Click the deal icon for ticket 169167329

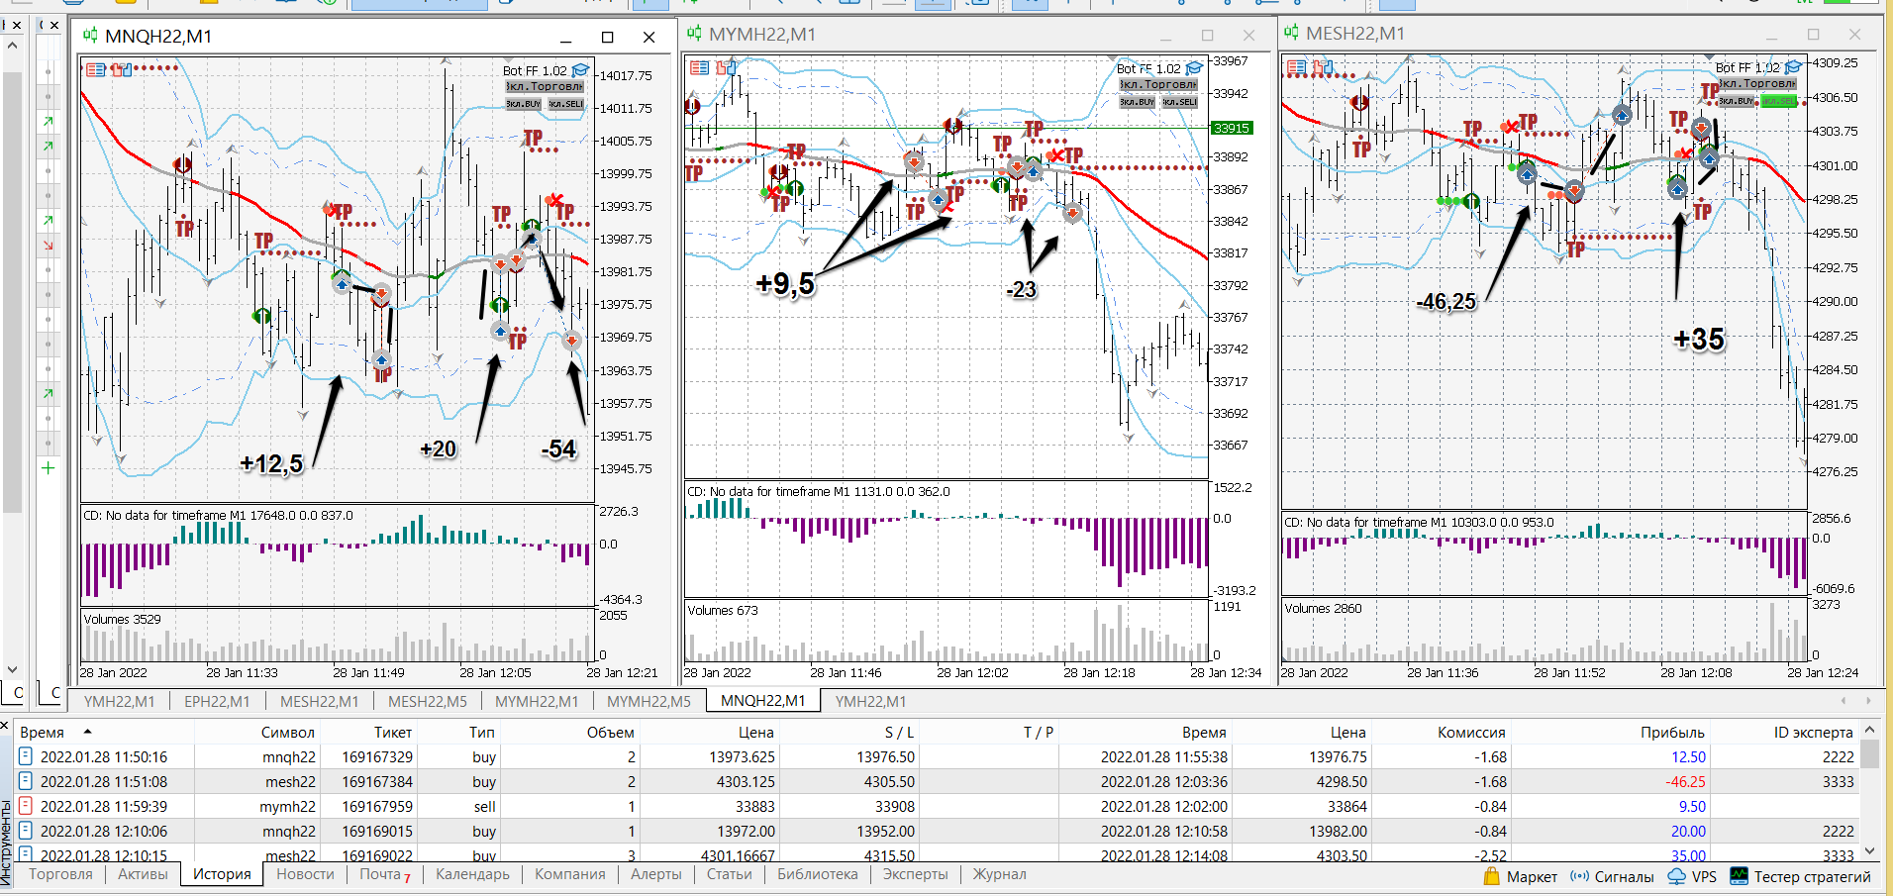coord(27,756)
